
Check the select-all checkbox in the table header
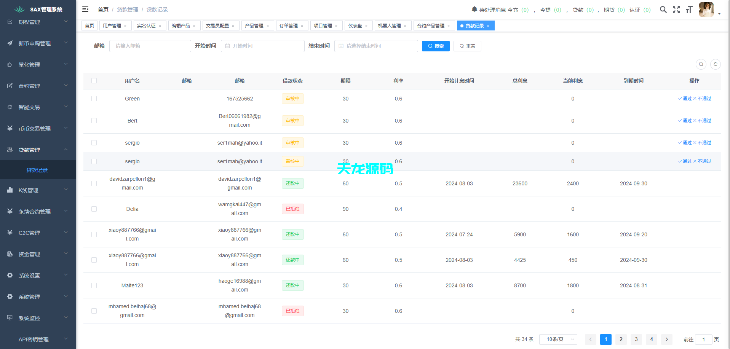coord(94,81)
